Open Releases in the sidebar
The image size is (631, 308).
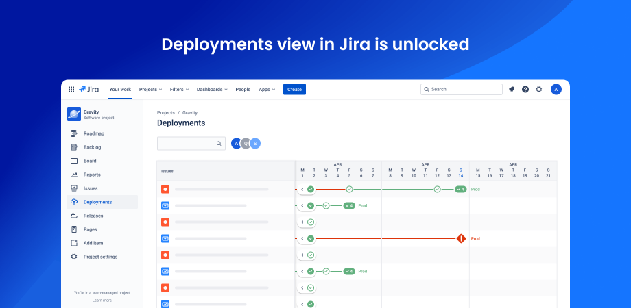click(x=93, y=216)
